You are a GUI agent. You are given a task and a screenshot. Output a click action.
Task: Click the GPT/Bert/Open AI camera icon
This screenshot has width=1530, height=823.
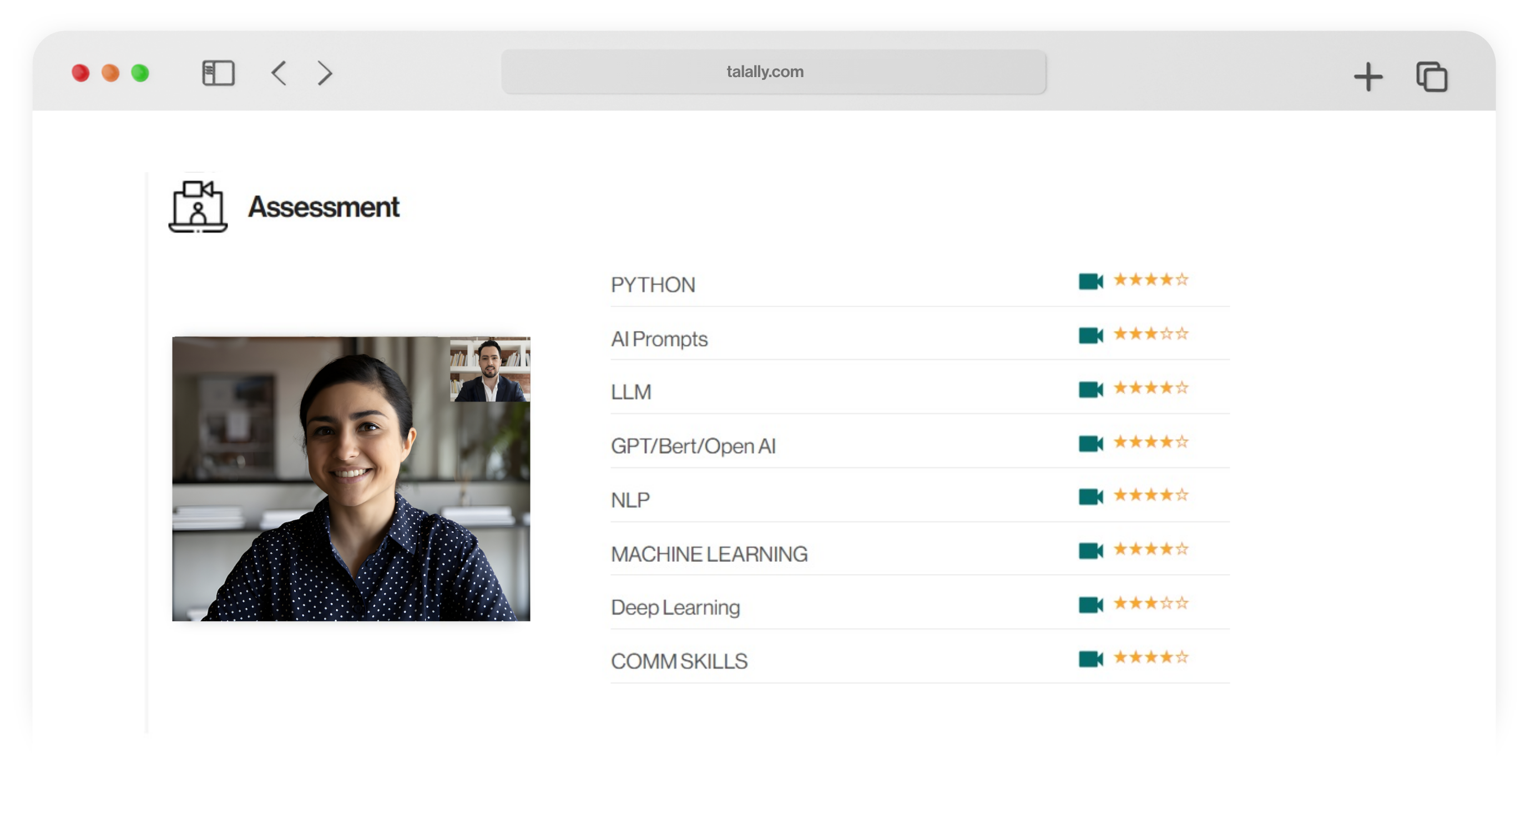click(x=1090, y=443)
